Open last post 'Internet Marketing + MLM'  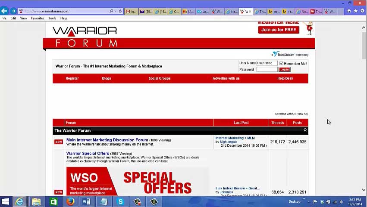pos(235,138)
